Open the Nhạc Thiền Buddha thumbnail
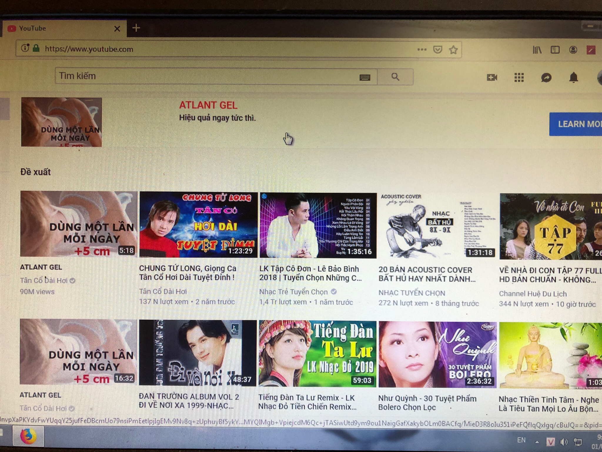 pyautogui.click(x=551, y=355)
